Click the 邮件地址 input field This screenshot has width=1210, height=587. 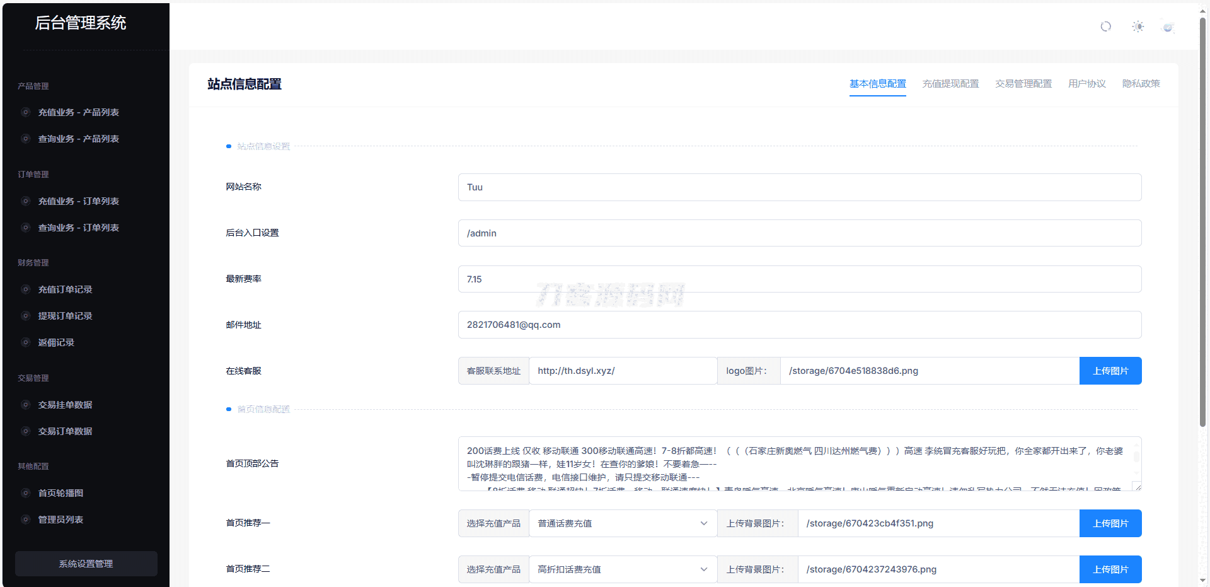(799, 325)
